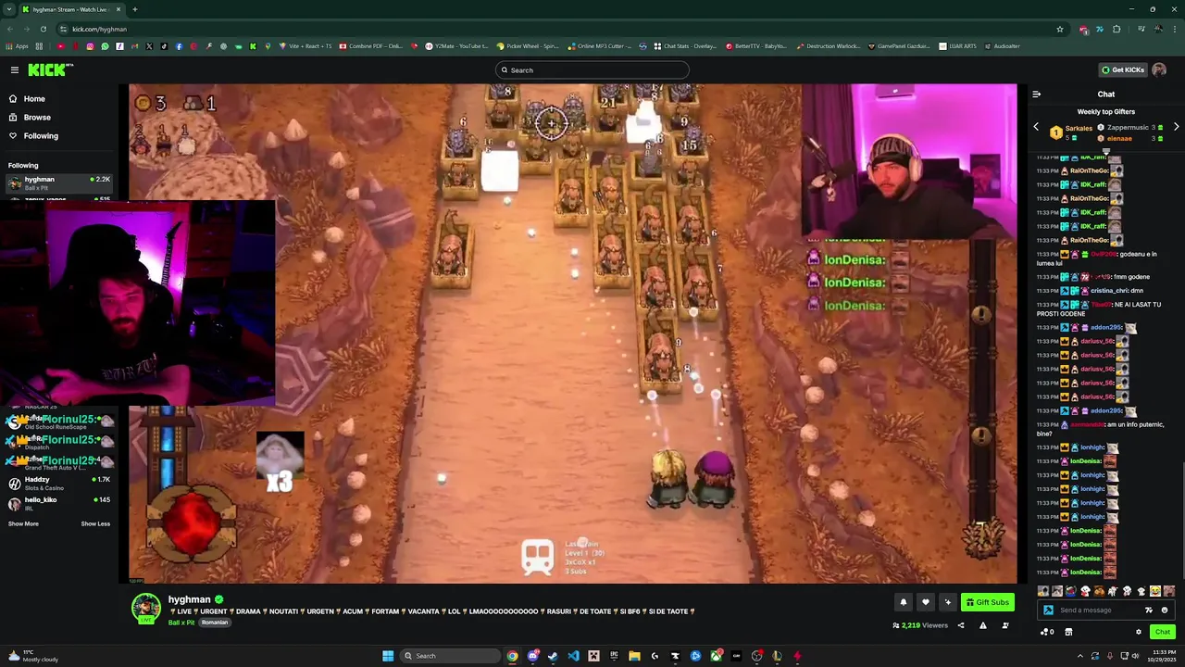Share the stream with share icon
Viewport: 1185px width, 667px height.
pyautogui.click(x=960, y=625)
